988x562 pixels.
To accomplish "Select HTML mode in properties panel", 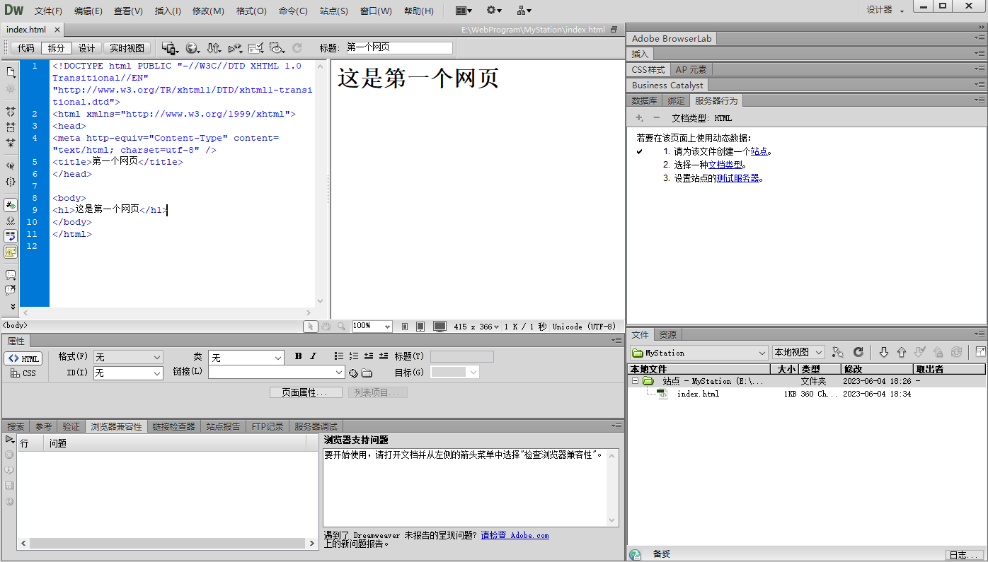I will coord(23,358).
